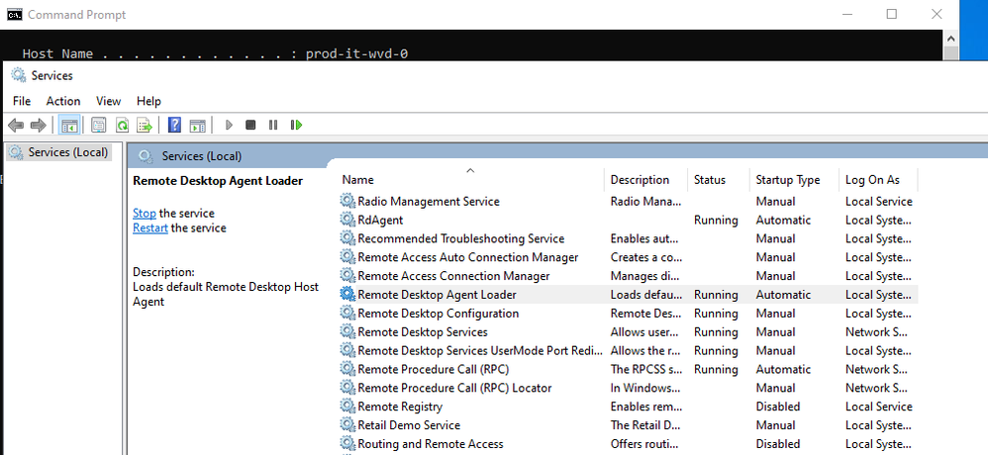Select Routing and Remote Access service

[629, 444]
